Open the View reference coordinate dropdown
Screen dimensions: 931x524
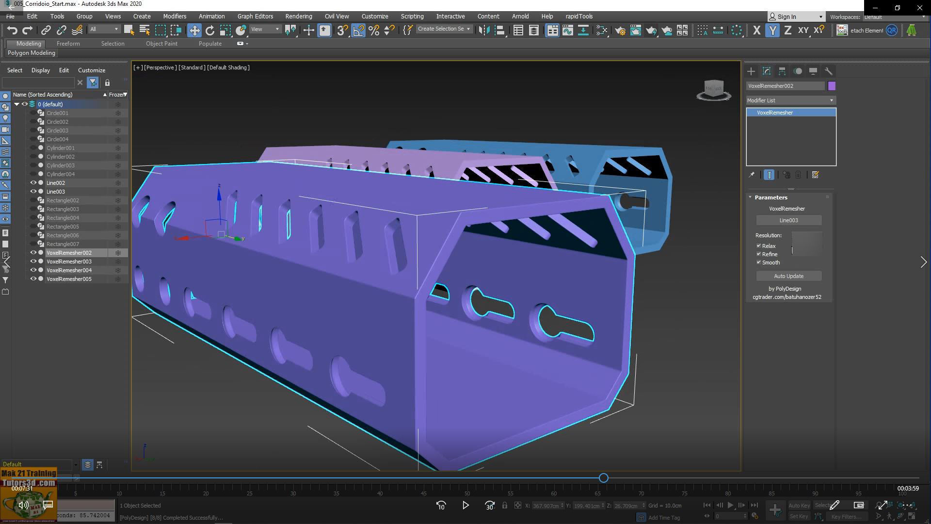pyautogui.click(x=265, y=29)
